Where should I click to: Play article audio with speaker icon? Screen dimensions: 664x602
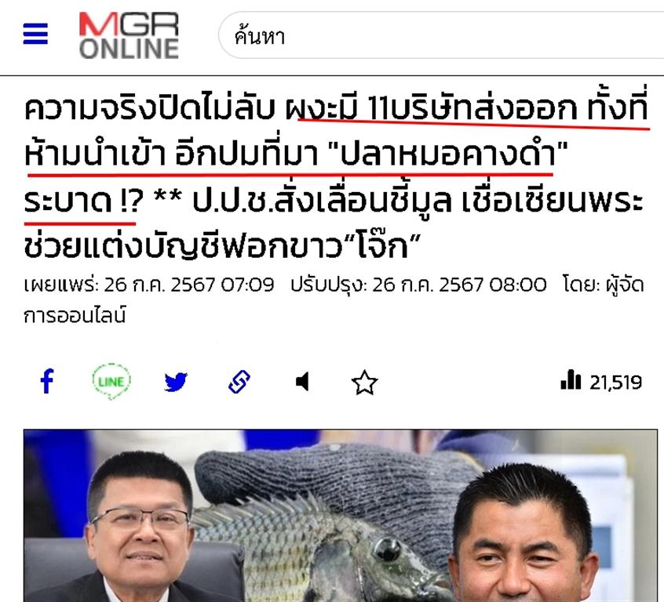pos(302,382)
